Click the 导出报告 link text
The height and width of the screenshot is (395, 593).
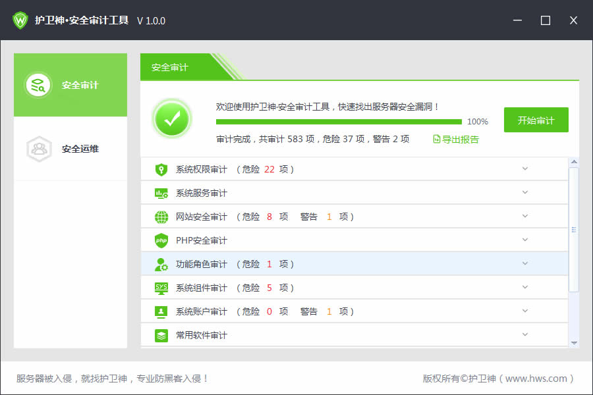click(x=461, y=140)
